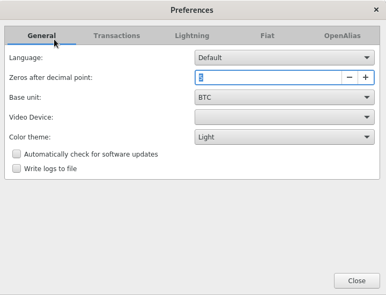Open the Color theme Light dropdown
The image size is (386, 295).
[x=284, y=137]
